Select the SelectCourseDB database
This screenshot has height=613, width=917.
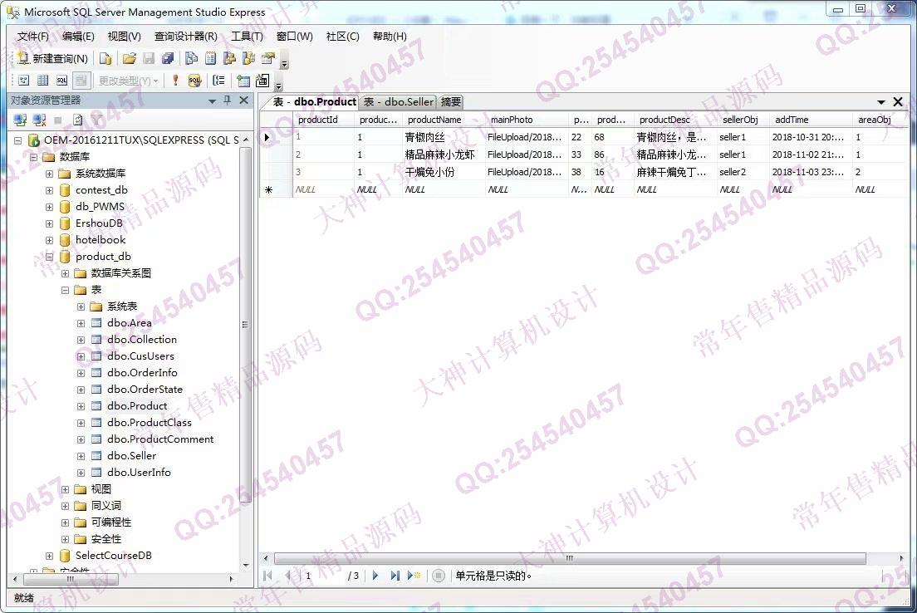pyautogui.click(x=114, y=556)
